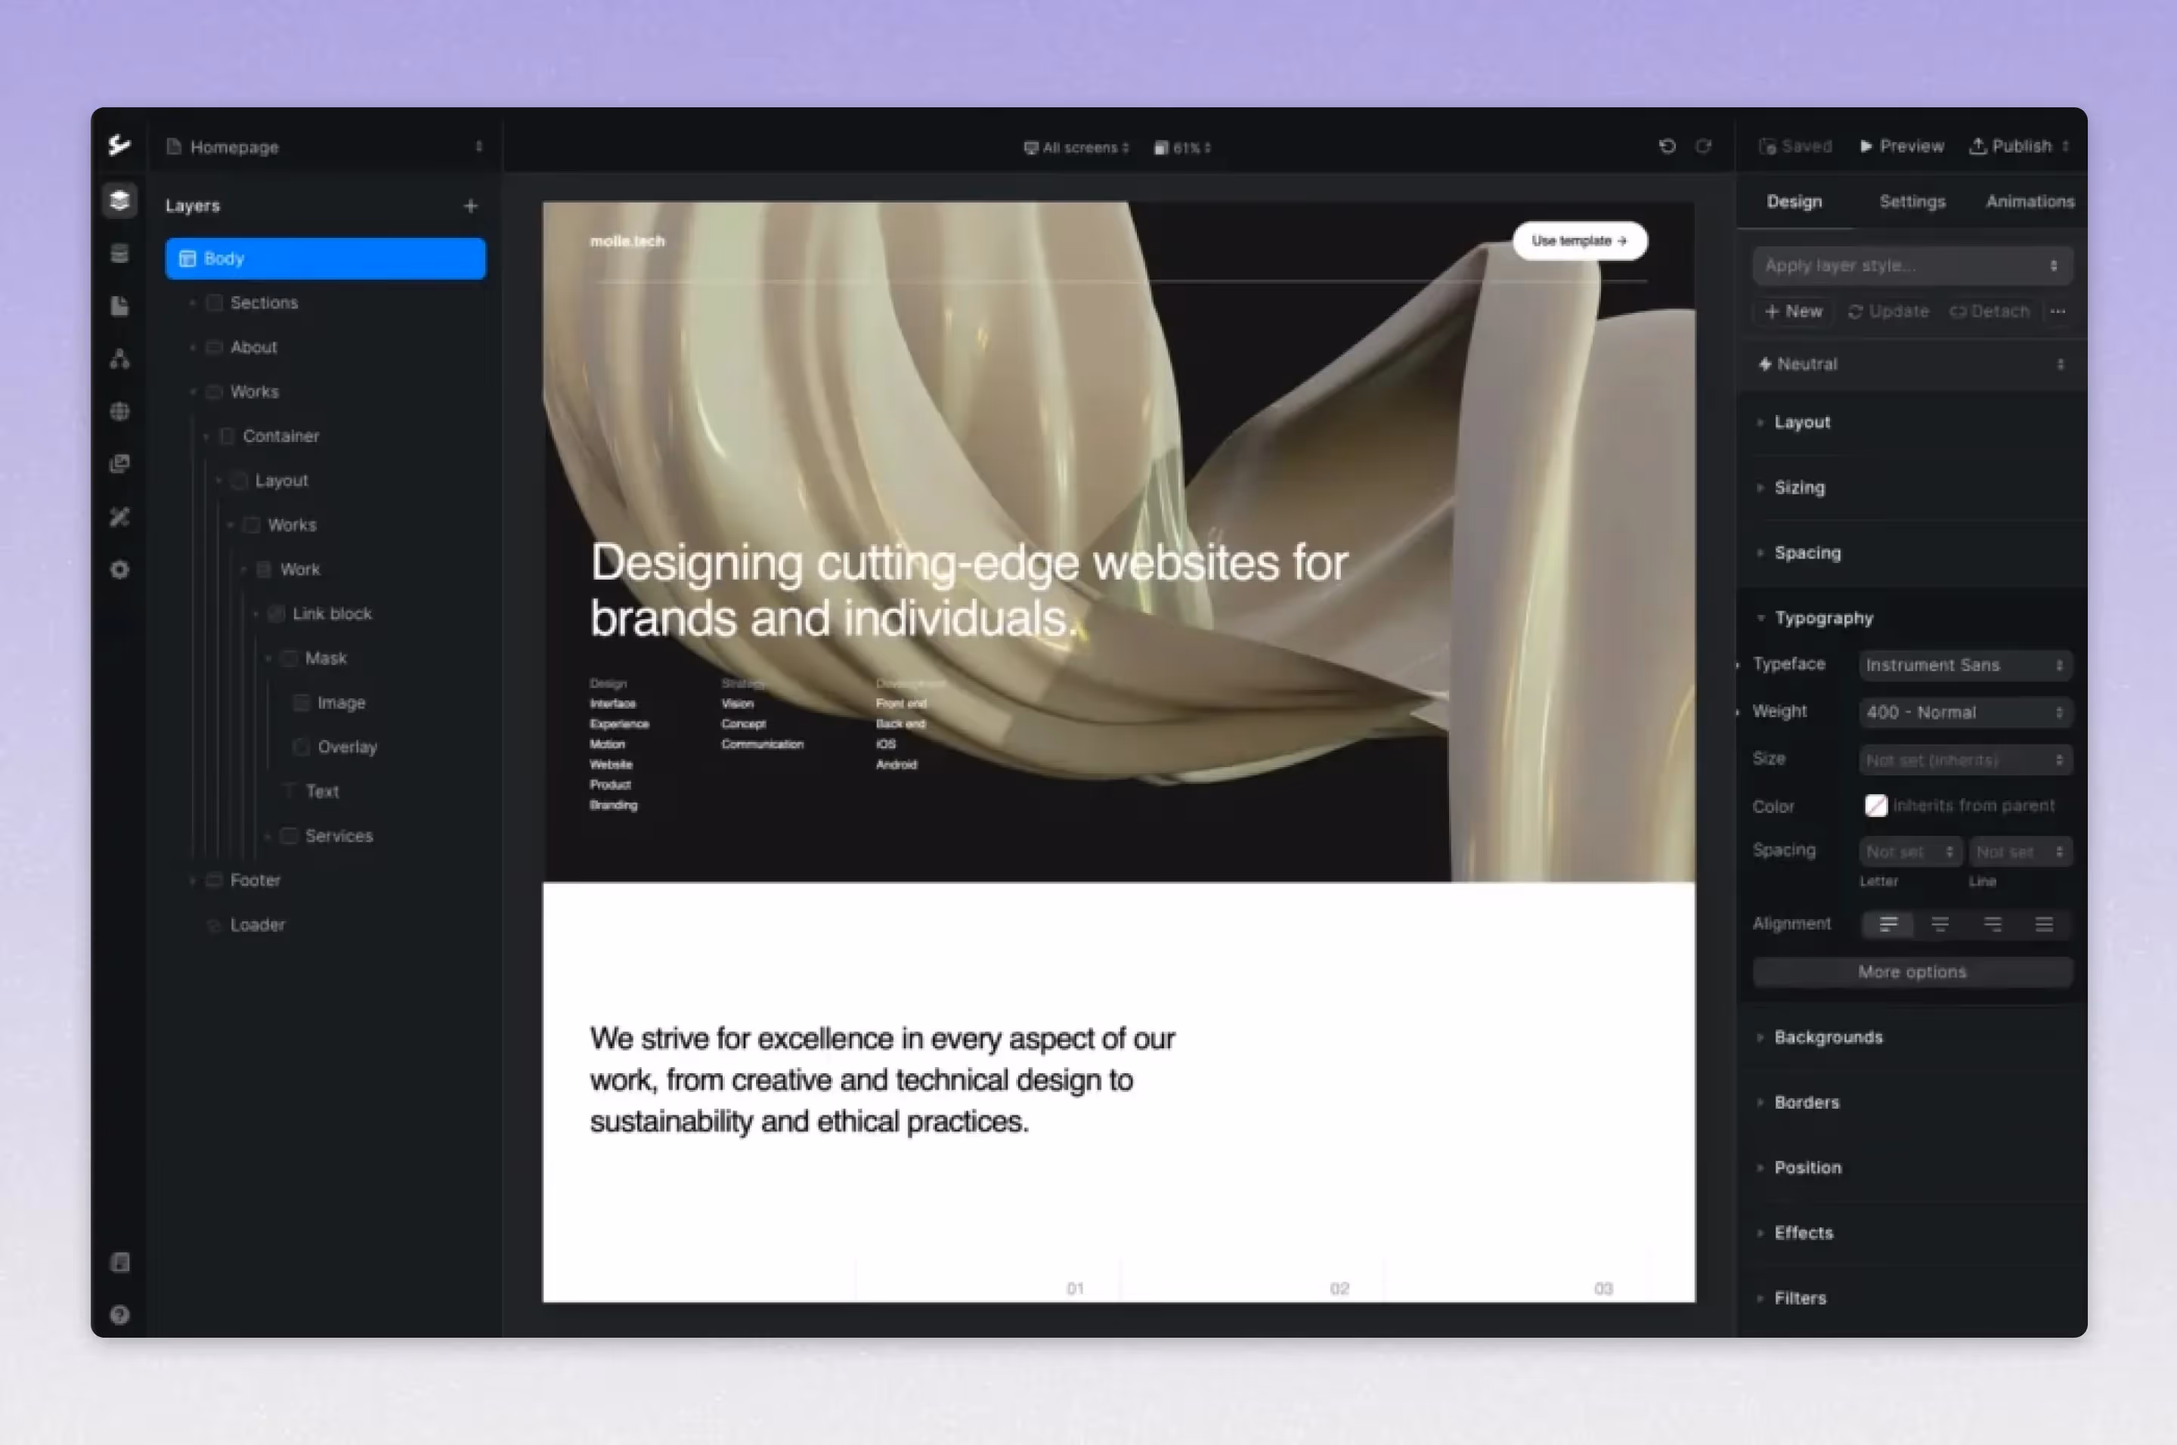Add a new layer with plus icon

coord(470,206)
